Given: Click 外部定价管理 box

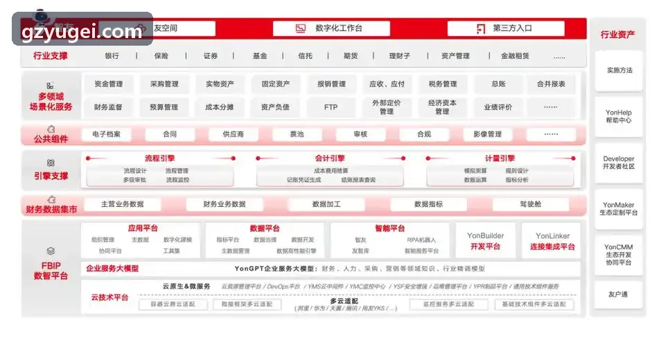Looking at the screenshot, I should tap(387, 107).
